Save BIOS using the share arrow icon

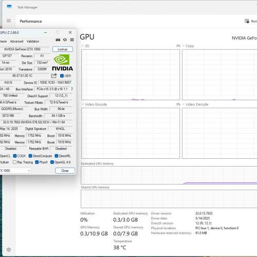(54, 76)
